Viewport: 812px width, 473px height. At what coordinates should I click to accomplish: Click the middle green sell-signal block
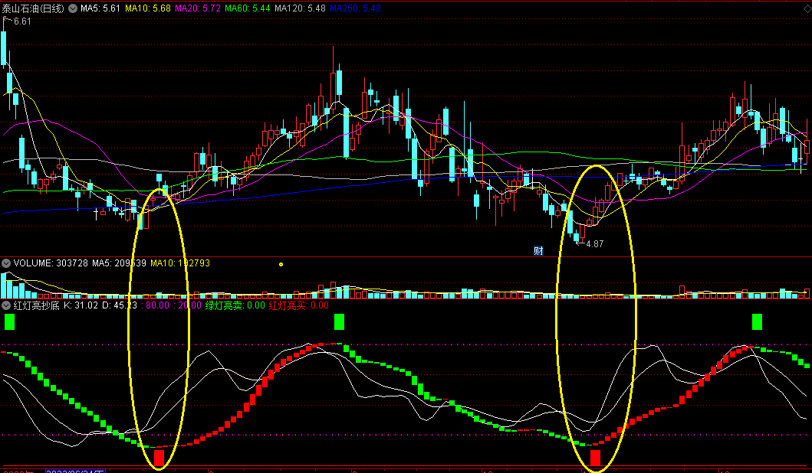(x=339, y=321)
